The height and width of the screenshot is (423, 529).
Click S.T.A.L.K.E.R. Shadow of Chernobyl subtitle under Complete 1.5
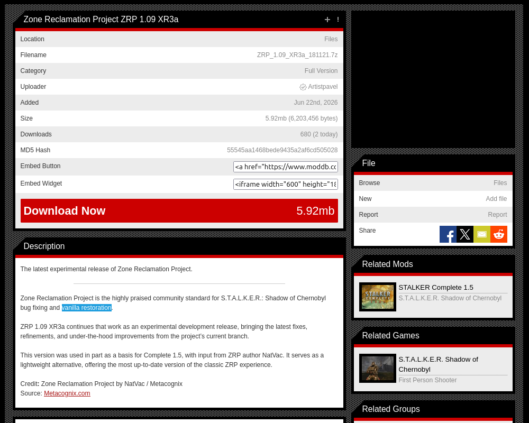(x=450, y=298)
